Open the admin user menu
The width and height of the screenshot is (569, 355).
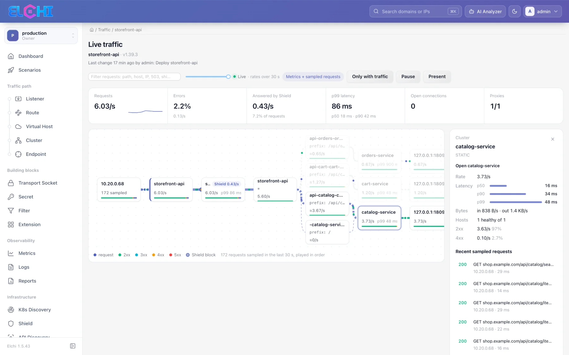click(542, 11)
